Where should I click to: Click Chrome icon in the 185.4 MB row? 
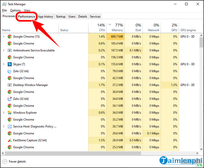9,44
